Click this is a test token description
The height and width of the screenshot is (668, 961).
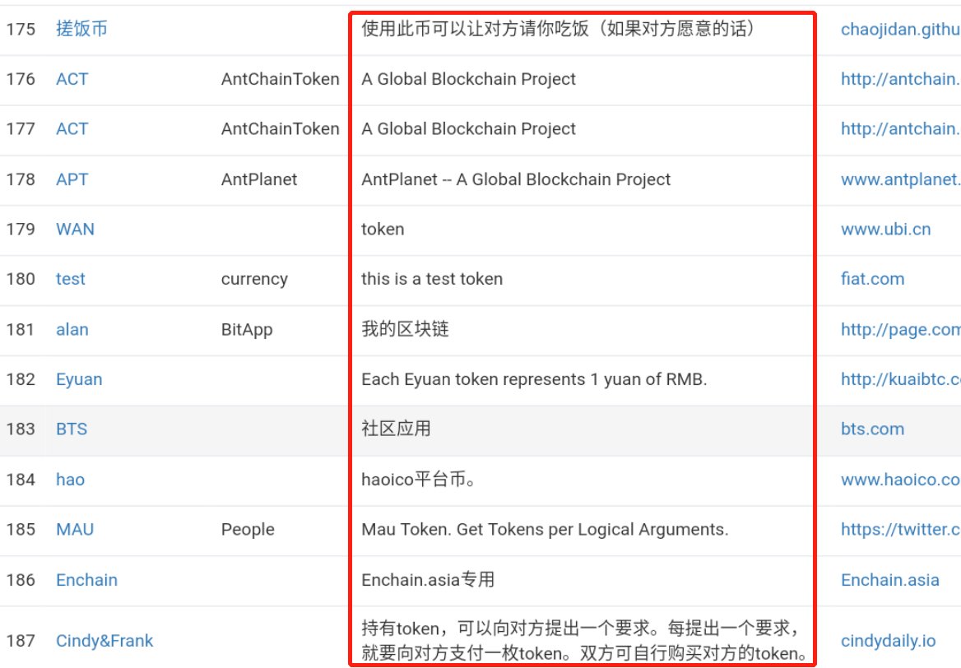click(432, 279)
